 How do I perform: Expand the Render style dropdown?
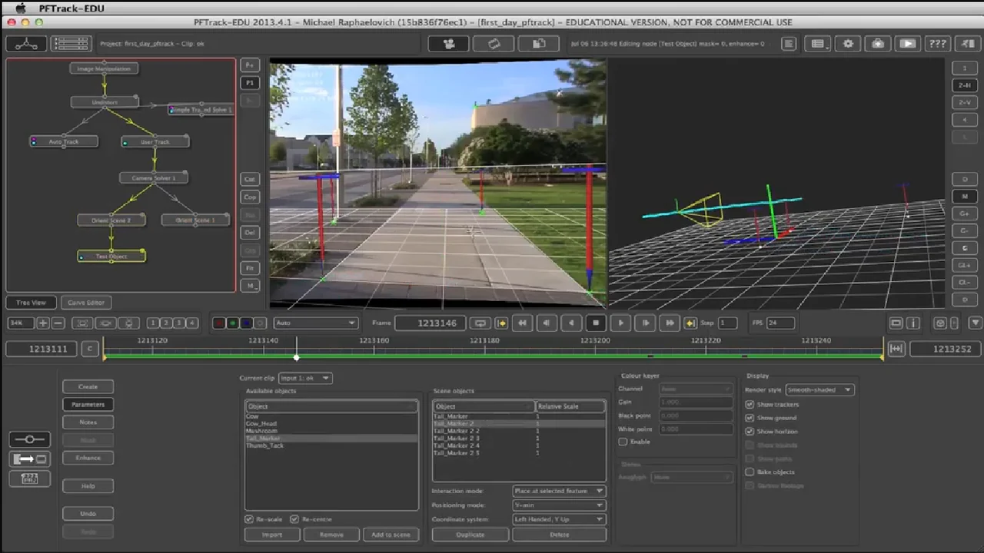819,390
